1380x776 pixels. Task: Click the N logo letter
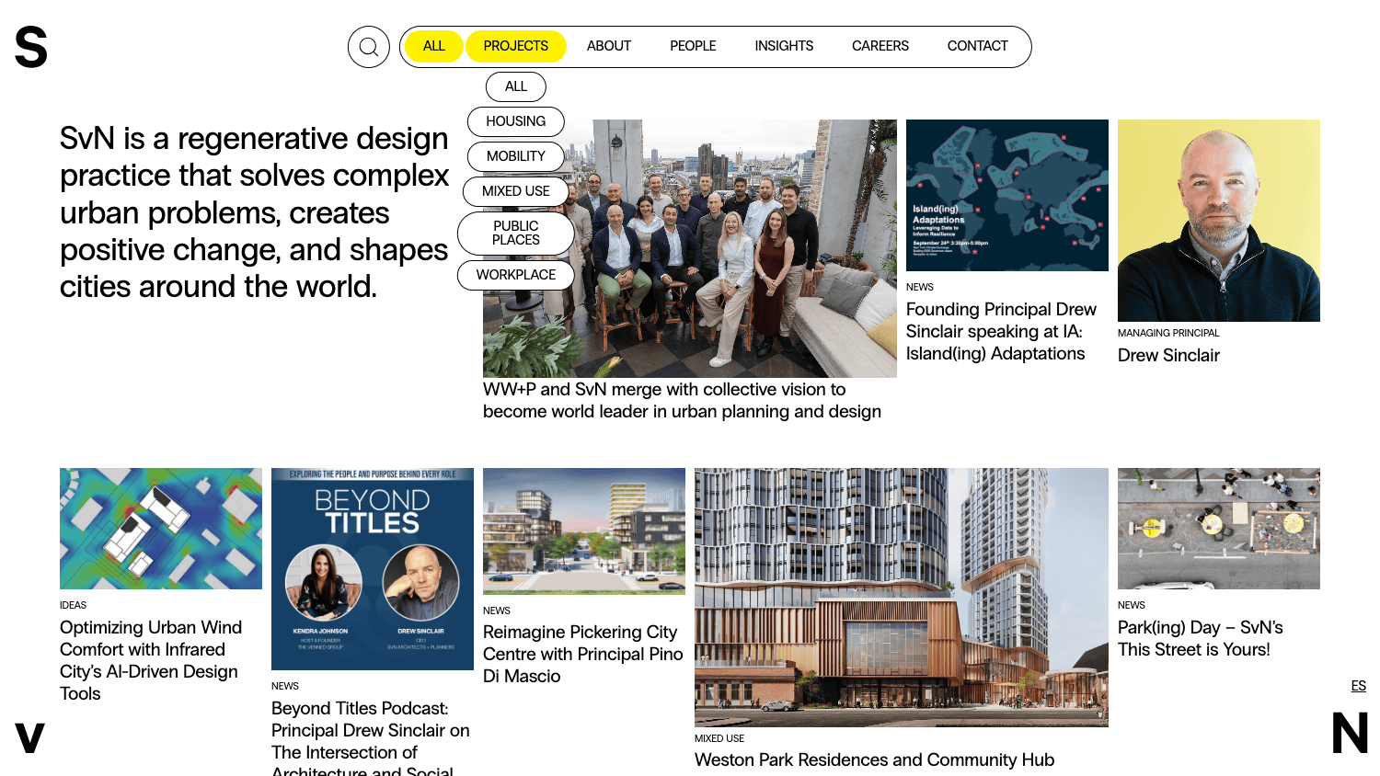(1350, 733)
